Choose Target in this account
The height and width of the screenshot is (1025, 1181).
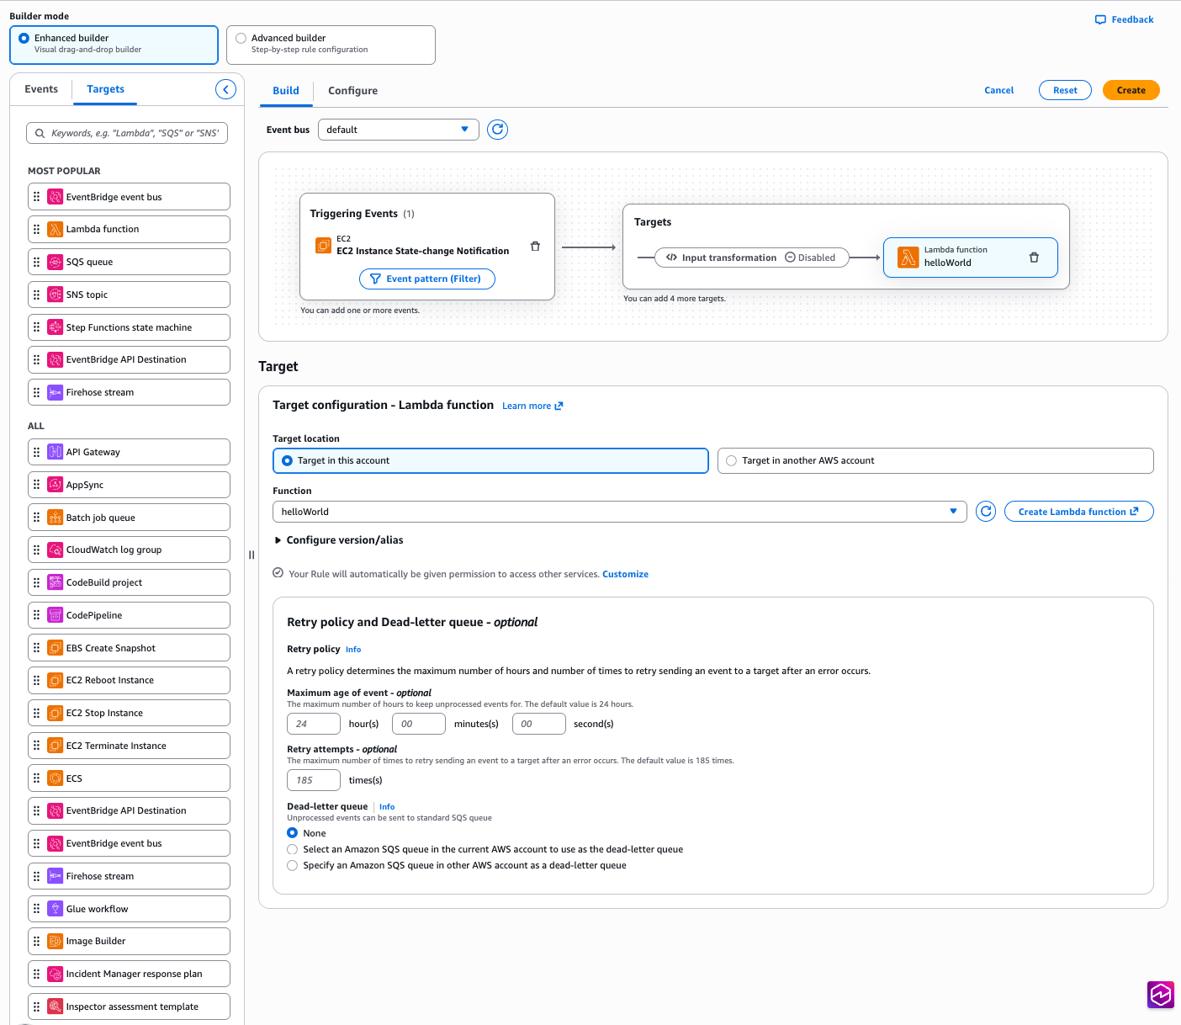(490, 460)
